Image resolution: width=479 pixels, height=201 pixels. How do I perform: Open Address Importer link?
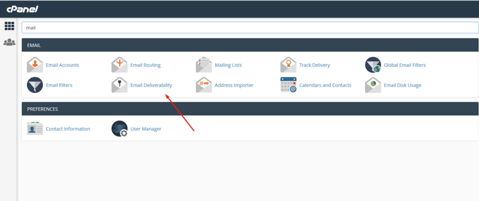234,85
